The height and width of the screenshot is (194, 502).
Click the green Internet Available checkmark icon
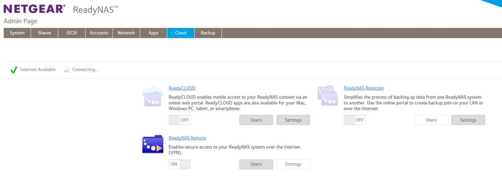14,70
